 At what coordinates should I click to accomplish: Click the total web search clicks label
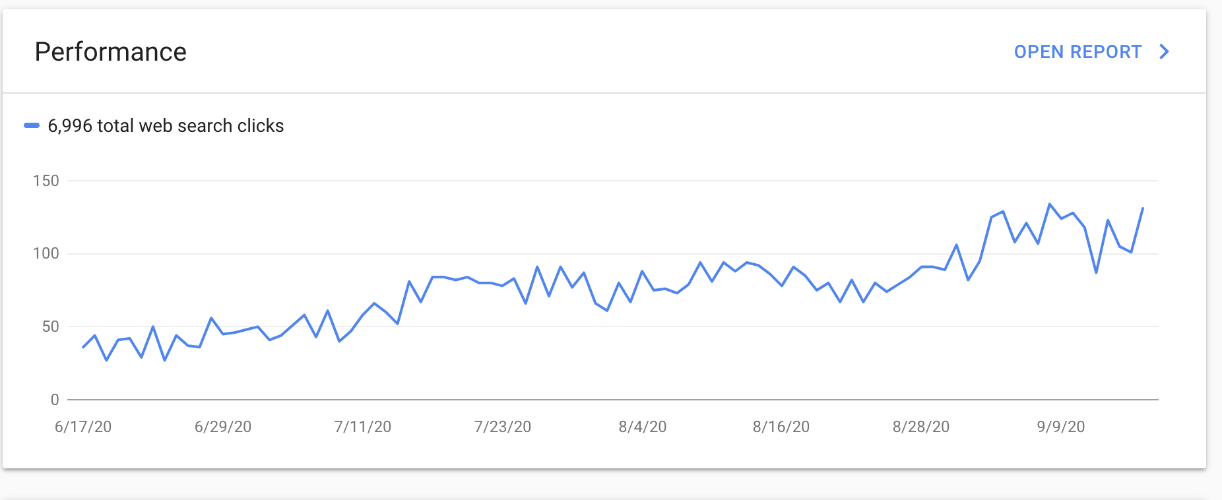pyautogui.click(x=166, y=126)
